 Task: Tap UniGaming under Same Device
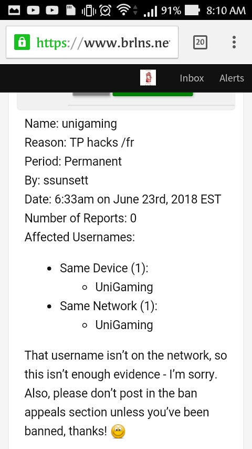(x=124, y=287)
